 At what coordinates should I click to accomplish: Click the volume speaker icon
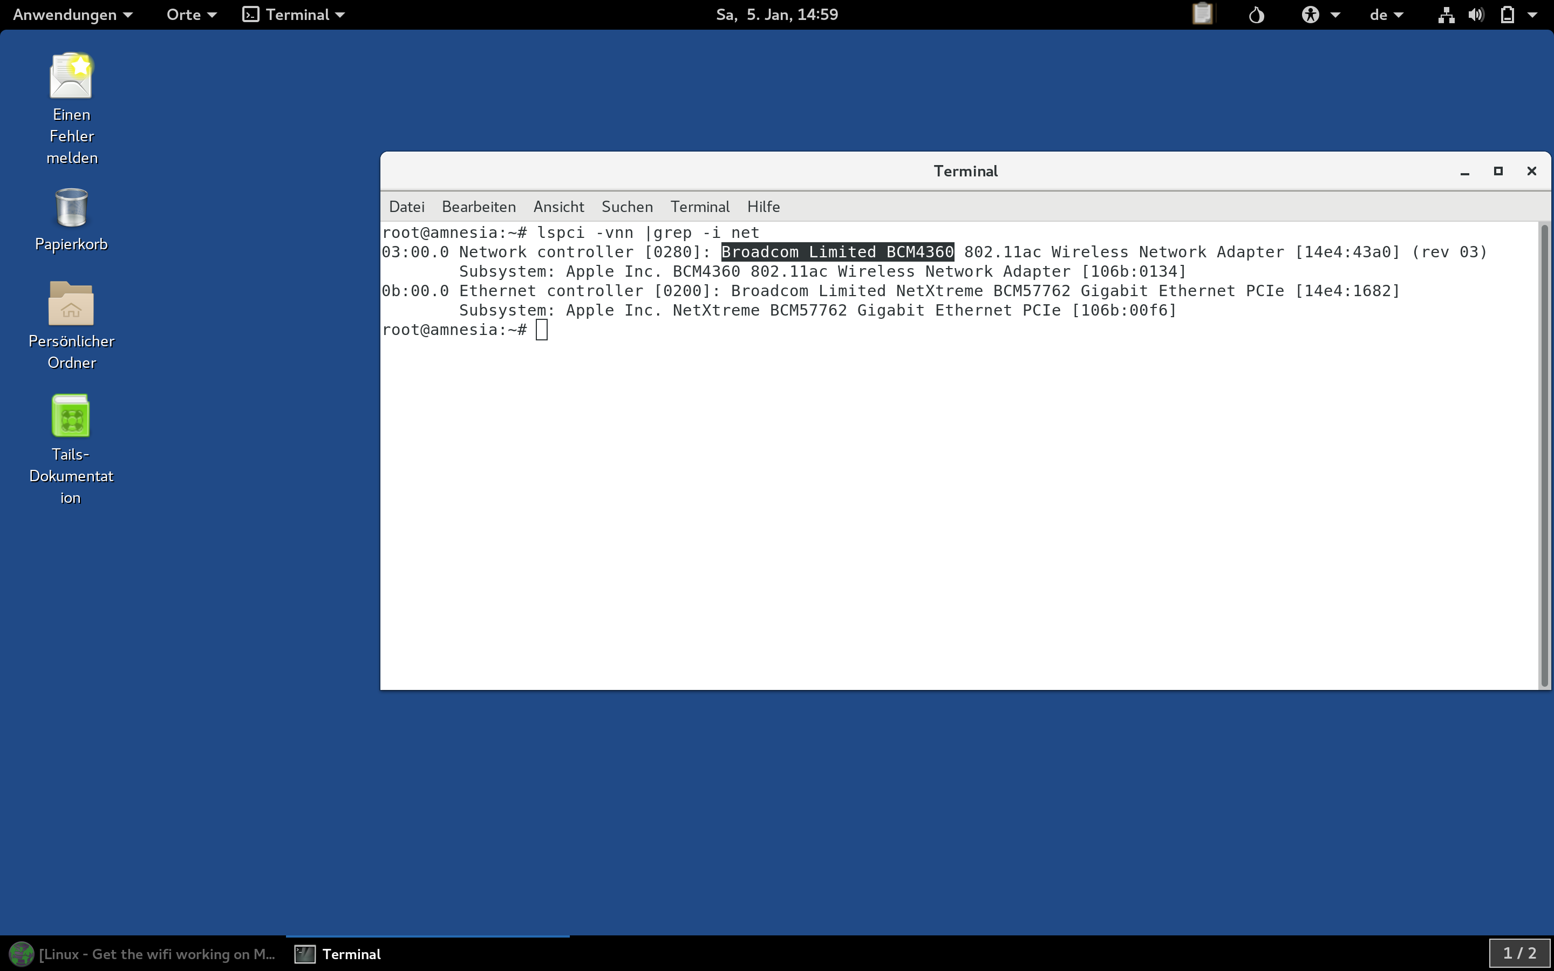pos(1476,14)
